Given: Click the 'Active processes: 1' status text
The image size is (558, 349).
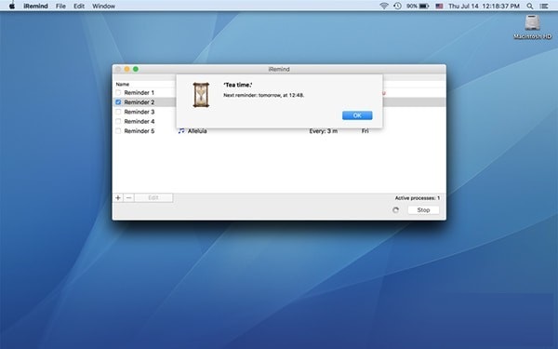Looking at the screenshot, I should pos(417,198).
